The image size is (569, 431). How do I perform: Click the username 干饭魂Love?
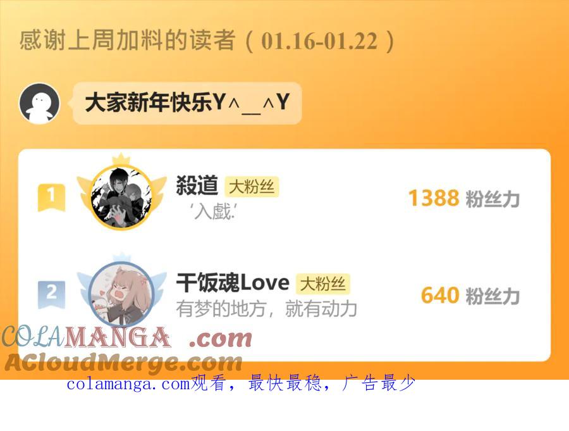click(233, 283)
